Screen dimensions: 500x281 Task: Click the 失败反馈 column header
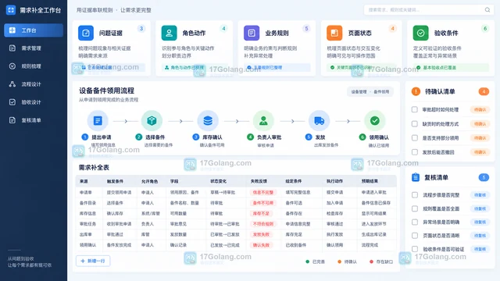point(259,181)
